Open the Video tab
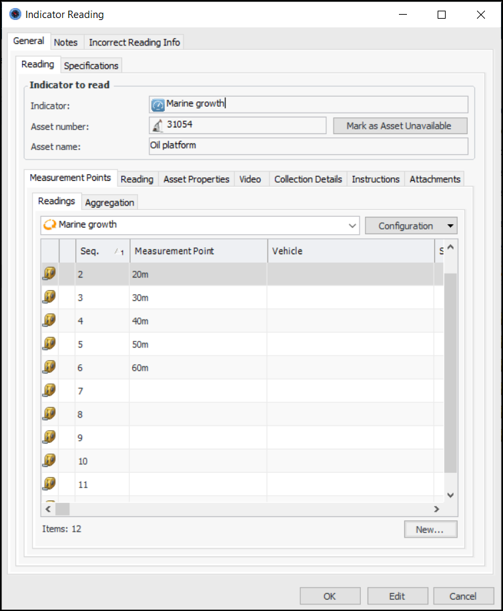 pyautogui.click(x=250, y=179)
